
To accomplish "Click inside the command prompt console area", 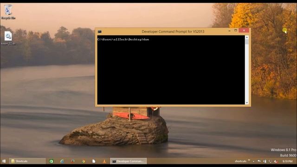I will (171, 70).
